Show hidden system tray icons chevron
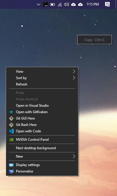This screenshot has width=117, height=196. tap(39, 4)
